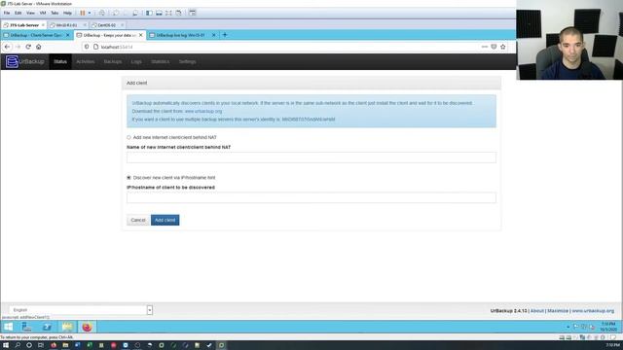Open the VMware Tabs menu
This screenshot has height=350, width=623.
55,13
